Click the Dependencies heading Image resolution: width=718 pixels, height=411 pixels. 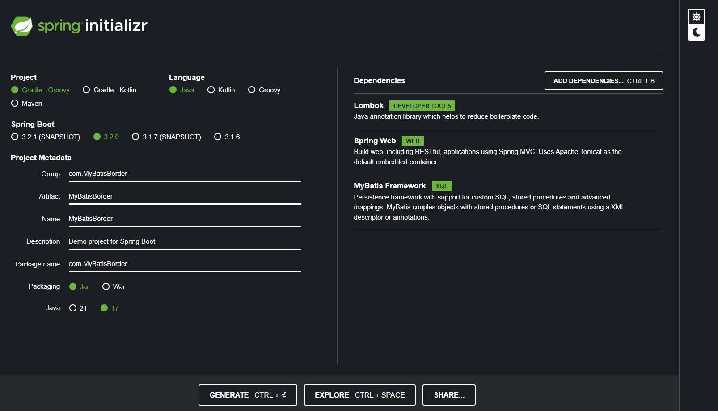coord(379,81)
